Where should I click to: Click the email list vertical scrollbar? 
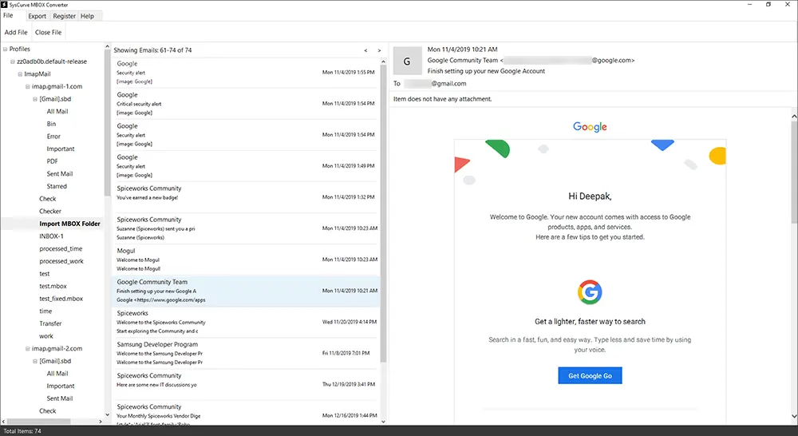coord(383,214)
